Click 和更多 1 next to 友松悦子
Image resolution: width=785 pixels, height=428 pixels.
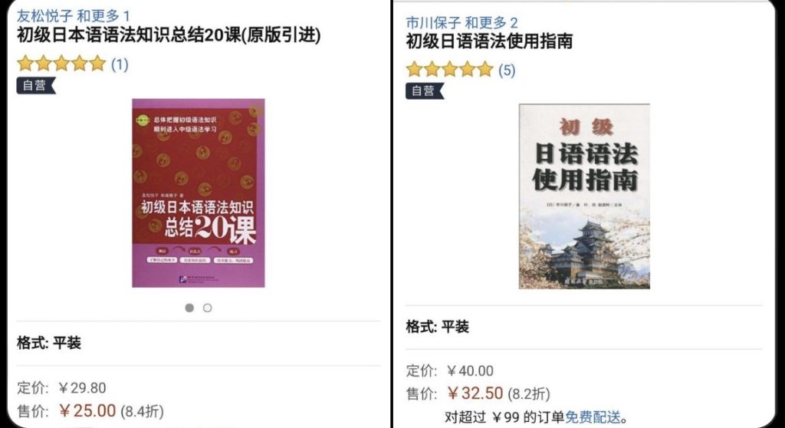pyautogui.click(x=103, y=15)
